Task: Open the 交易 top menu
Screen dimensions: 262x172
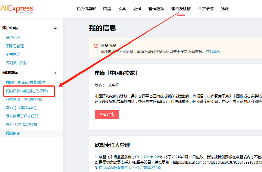Action: click(122, 9)
